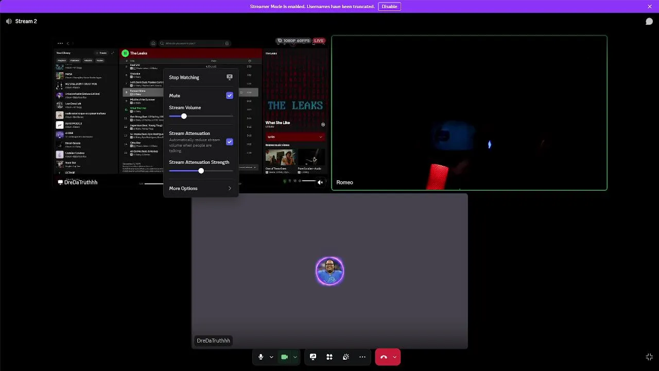Click the red disconnect call button
The height and width of the screenshot is (371, 659).
pos(384,357)
